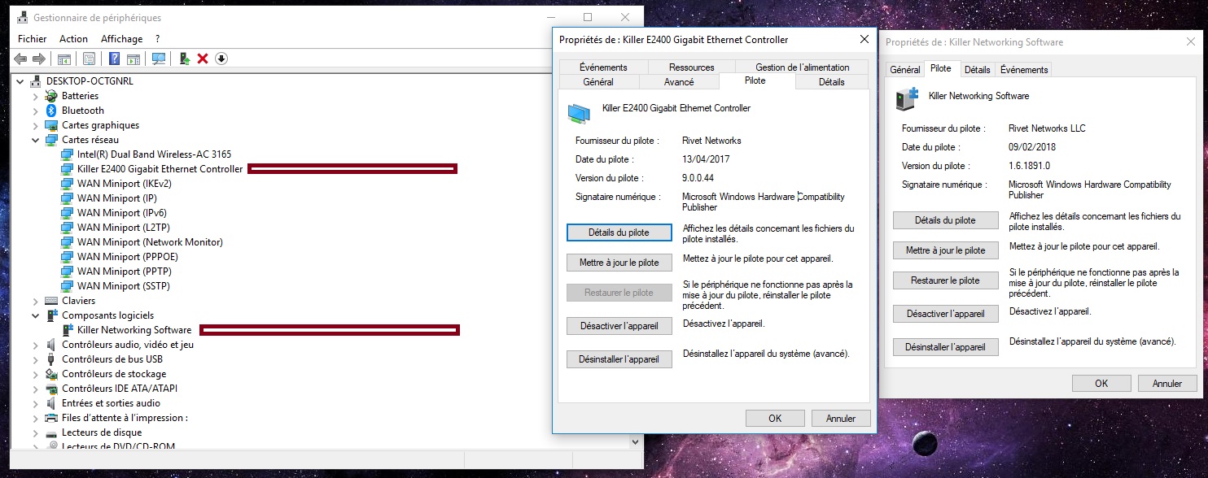Open the ? help menu
The image size is (1208, 478).
coord(157,39)
